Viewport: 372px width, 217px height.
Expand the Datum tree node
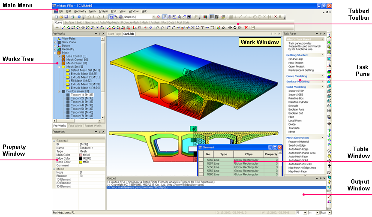tap(55, 46)
